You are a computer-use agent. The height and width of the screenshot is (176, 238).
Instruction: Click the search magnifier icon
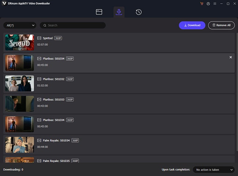click(45, 25)
